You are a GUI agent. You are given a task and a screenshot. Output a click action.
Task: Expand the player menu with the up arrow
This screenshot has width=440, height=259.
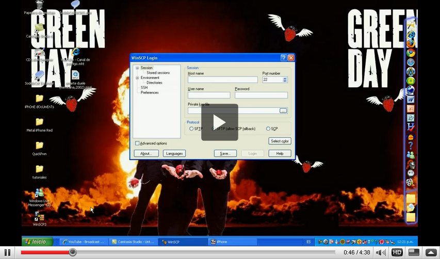coord(431,252)
